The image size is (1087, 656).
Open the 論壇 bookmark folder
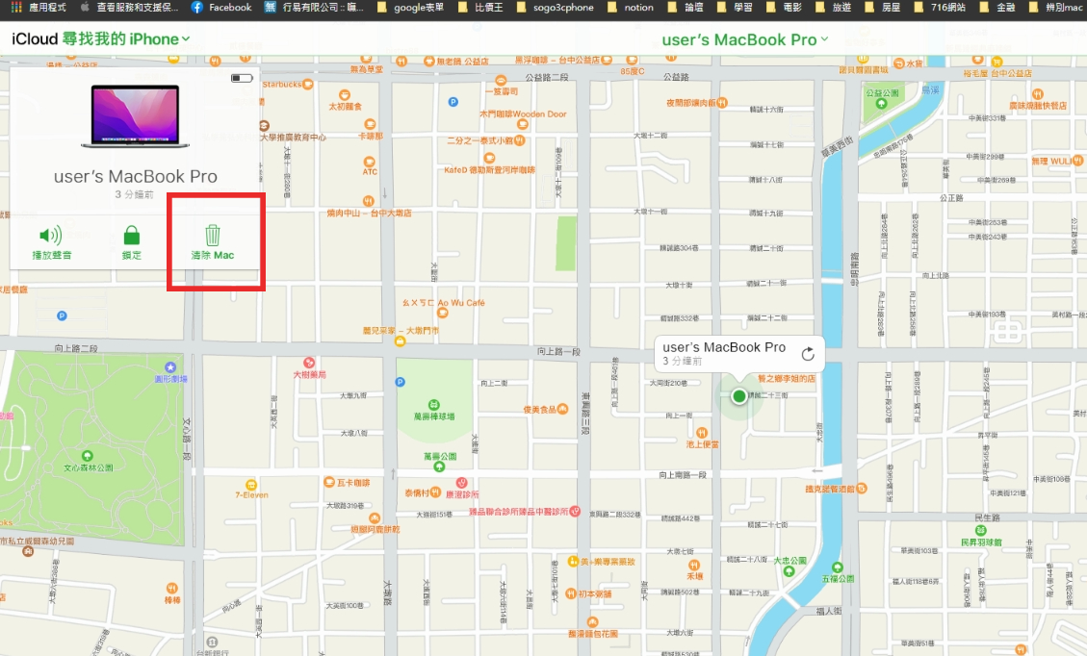685,8
